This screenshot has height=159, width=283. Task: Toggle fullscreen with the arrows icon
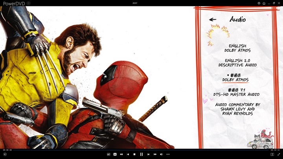279,154
